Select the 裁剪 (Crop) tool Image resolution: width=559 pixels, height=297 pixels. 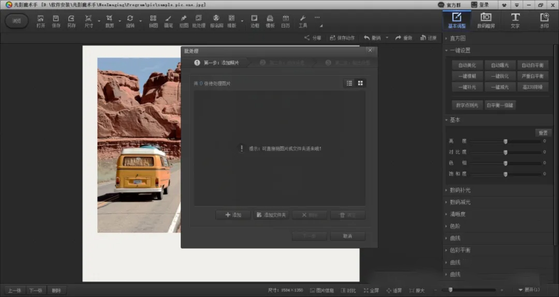click(109, 21)
